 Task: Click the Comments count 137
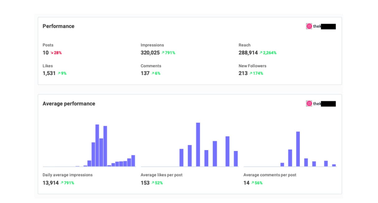click(x=145, y=73)
